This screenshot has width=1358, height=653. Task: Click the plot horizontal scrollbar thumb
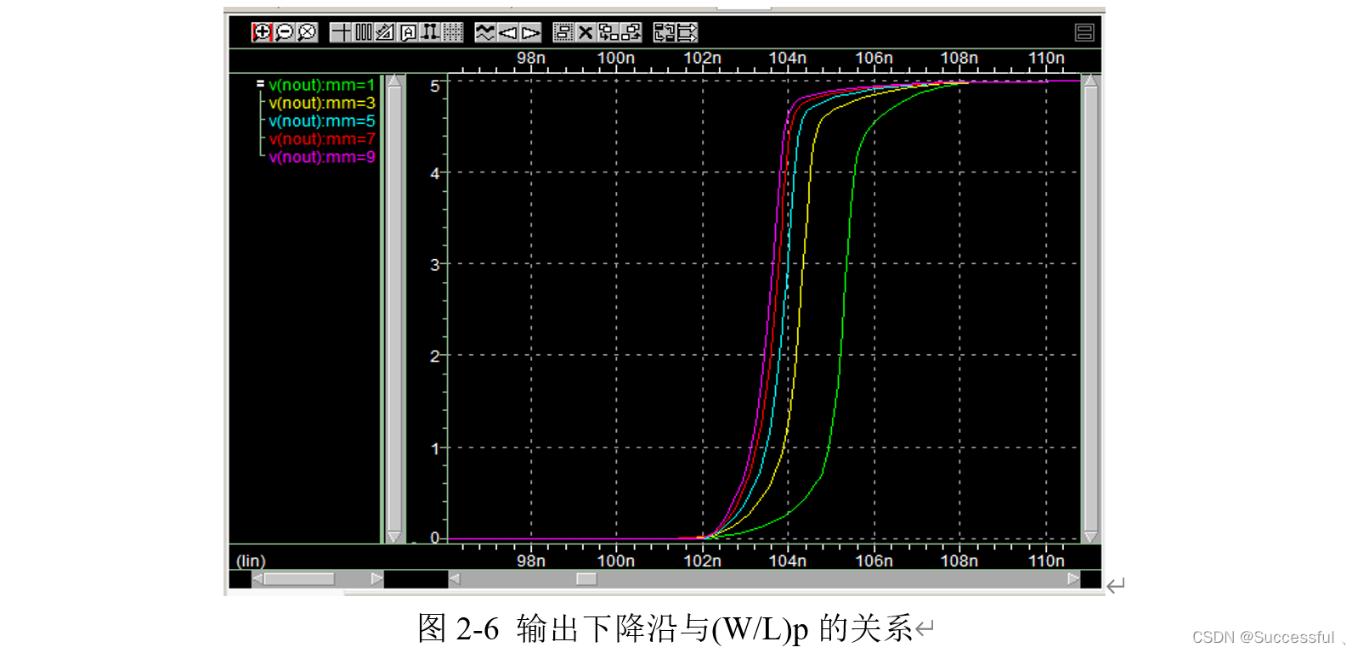coord(586,578)
